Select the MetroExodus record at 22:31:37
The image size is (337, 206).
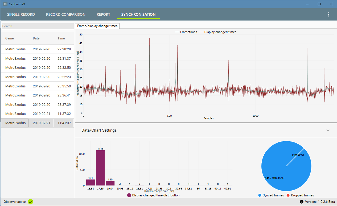pyautogui.click(x=37, y=58)
